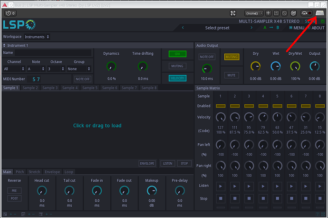Click the save preset icon in toolbar
328x218 pixels.
click(276, 13)
